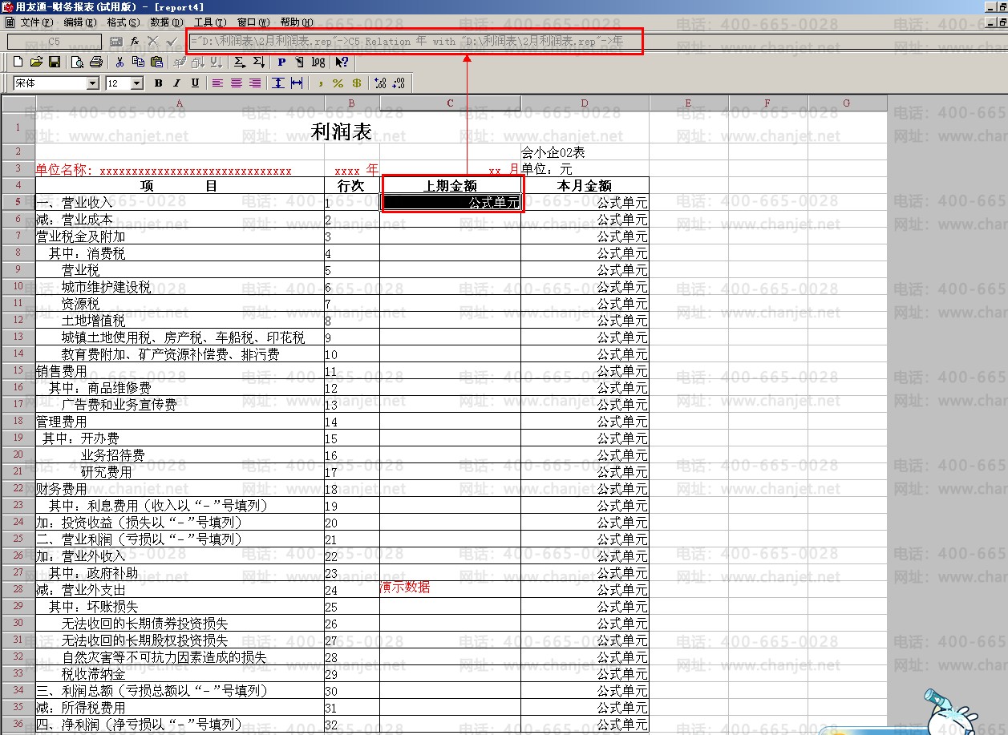Click the bold P toolbar icon
Screen dimensions: 1008x735
point(281,62)
